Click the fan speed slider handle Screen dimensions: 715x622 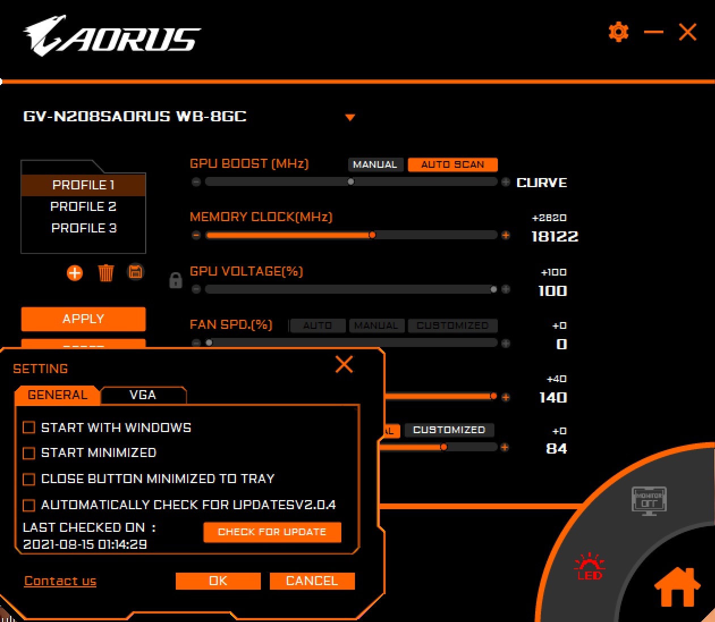(209, 342)
